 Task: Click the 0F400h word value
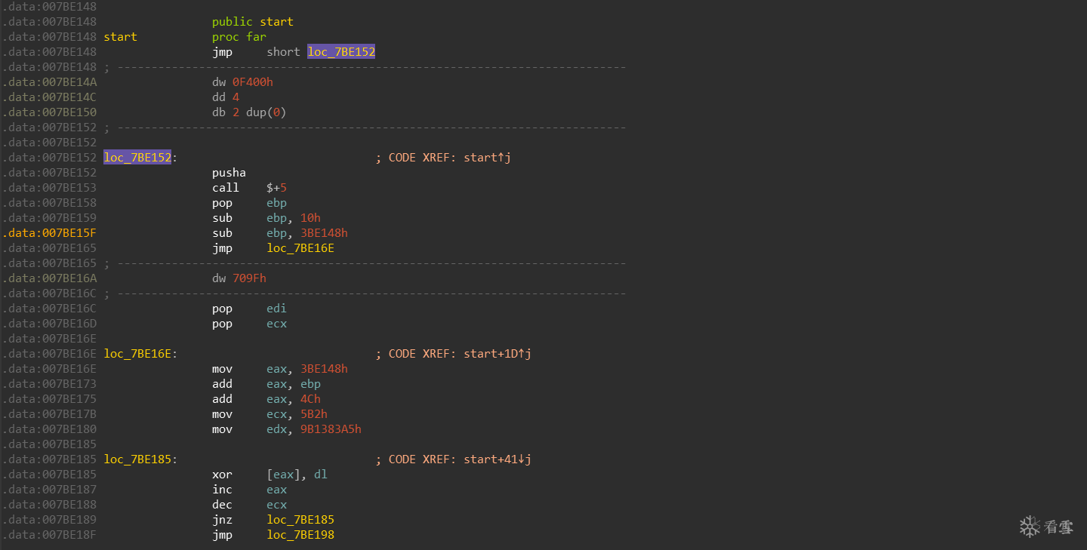[253, 82]
